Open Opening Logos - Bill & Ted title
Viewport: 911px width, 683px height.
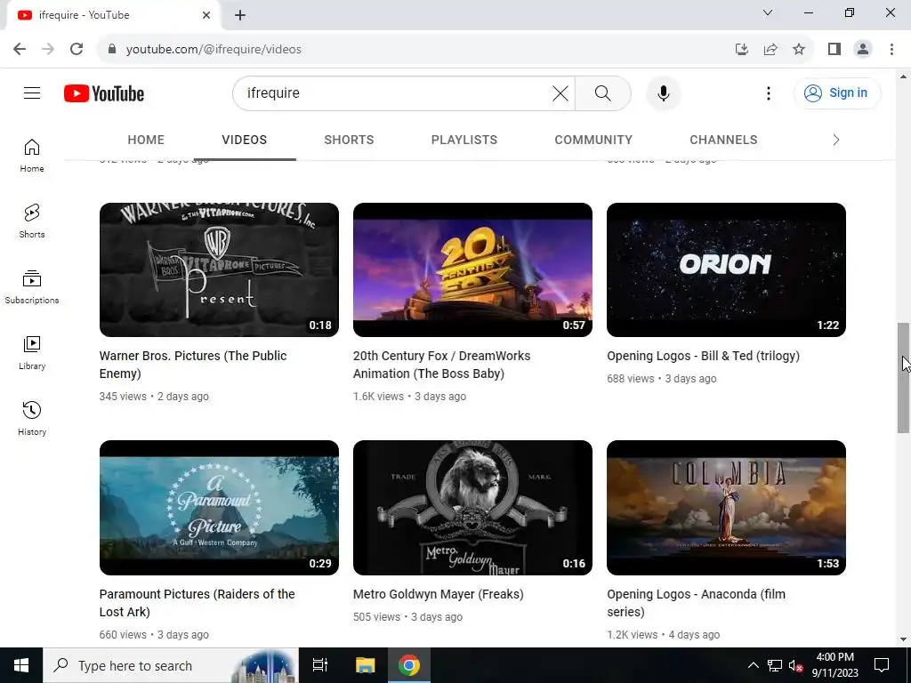(x=703, y=356)
